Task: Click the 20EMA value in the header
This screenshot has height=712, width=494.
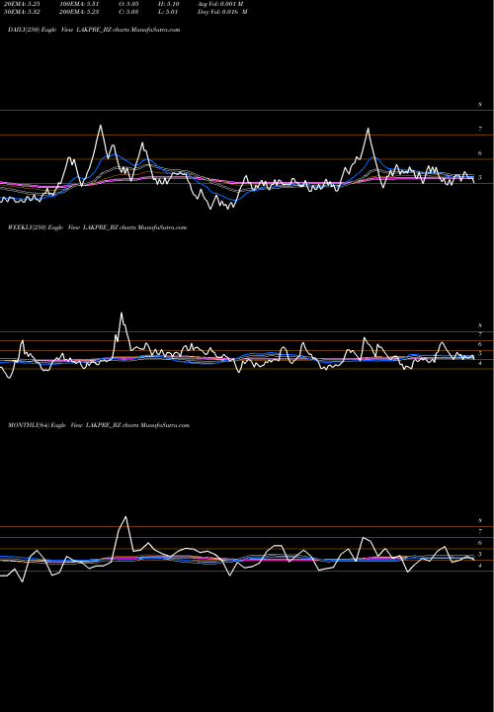Action: click(22, 4)
